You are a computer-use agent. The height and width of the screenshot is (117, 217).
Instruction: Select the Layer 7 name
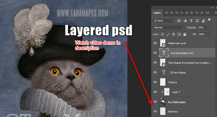point(176,92)
